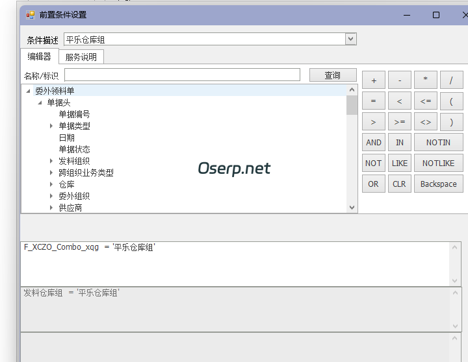
Task: Click the NOTLIKE button
Action: (x=439, y=163)
